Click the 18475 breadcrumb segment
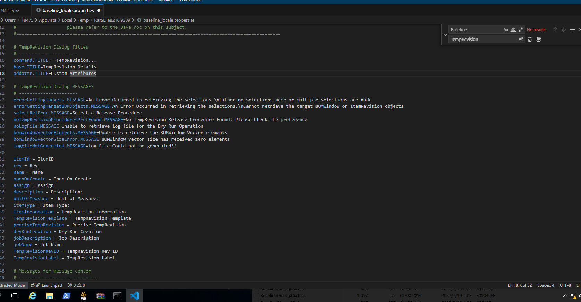This screenshot has width=581, height=302. pyautogui.click(x=27, y=20)
